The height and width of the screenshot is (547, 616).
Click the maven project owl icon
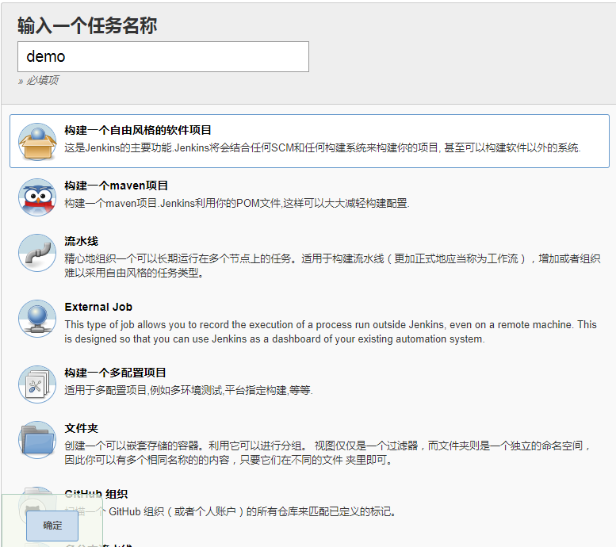click(x=37, y=197)
